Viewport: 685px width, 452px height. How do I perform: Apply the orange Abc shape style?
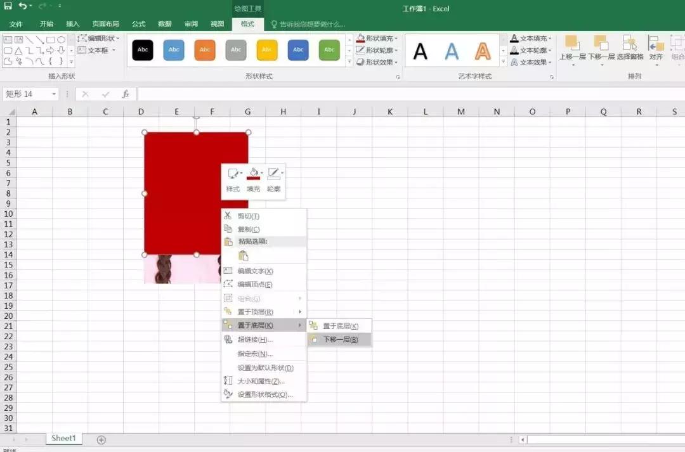pos(205,50)
